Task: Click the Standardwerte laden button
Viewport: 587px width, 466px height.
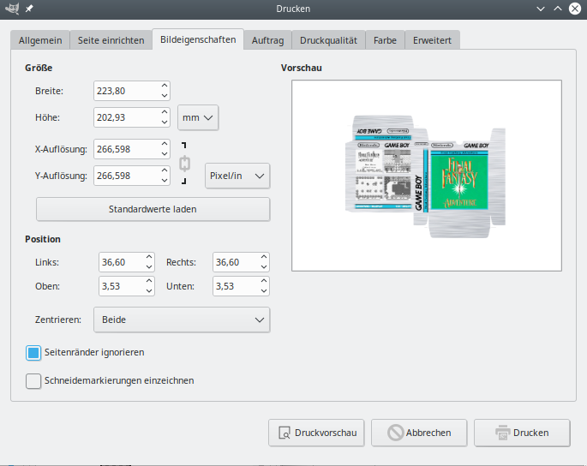Action: click(x=153, y=209)
